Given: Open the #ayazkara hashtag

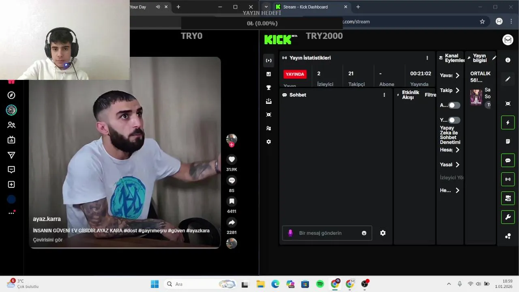Looking at the screenshot, I should coord(198,230).
